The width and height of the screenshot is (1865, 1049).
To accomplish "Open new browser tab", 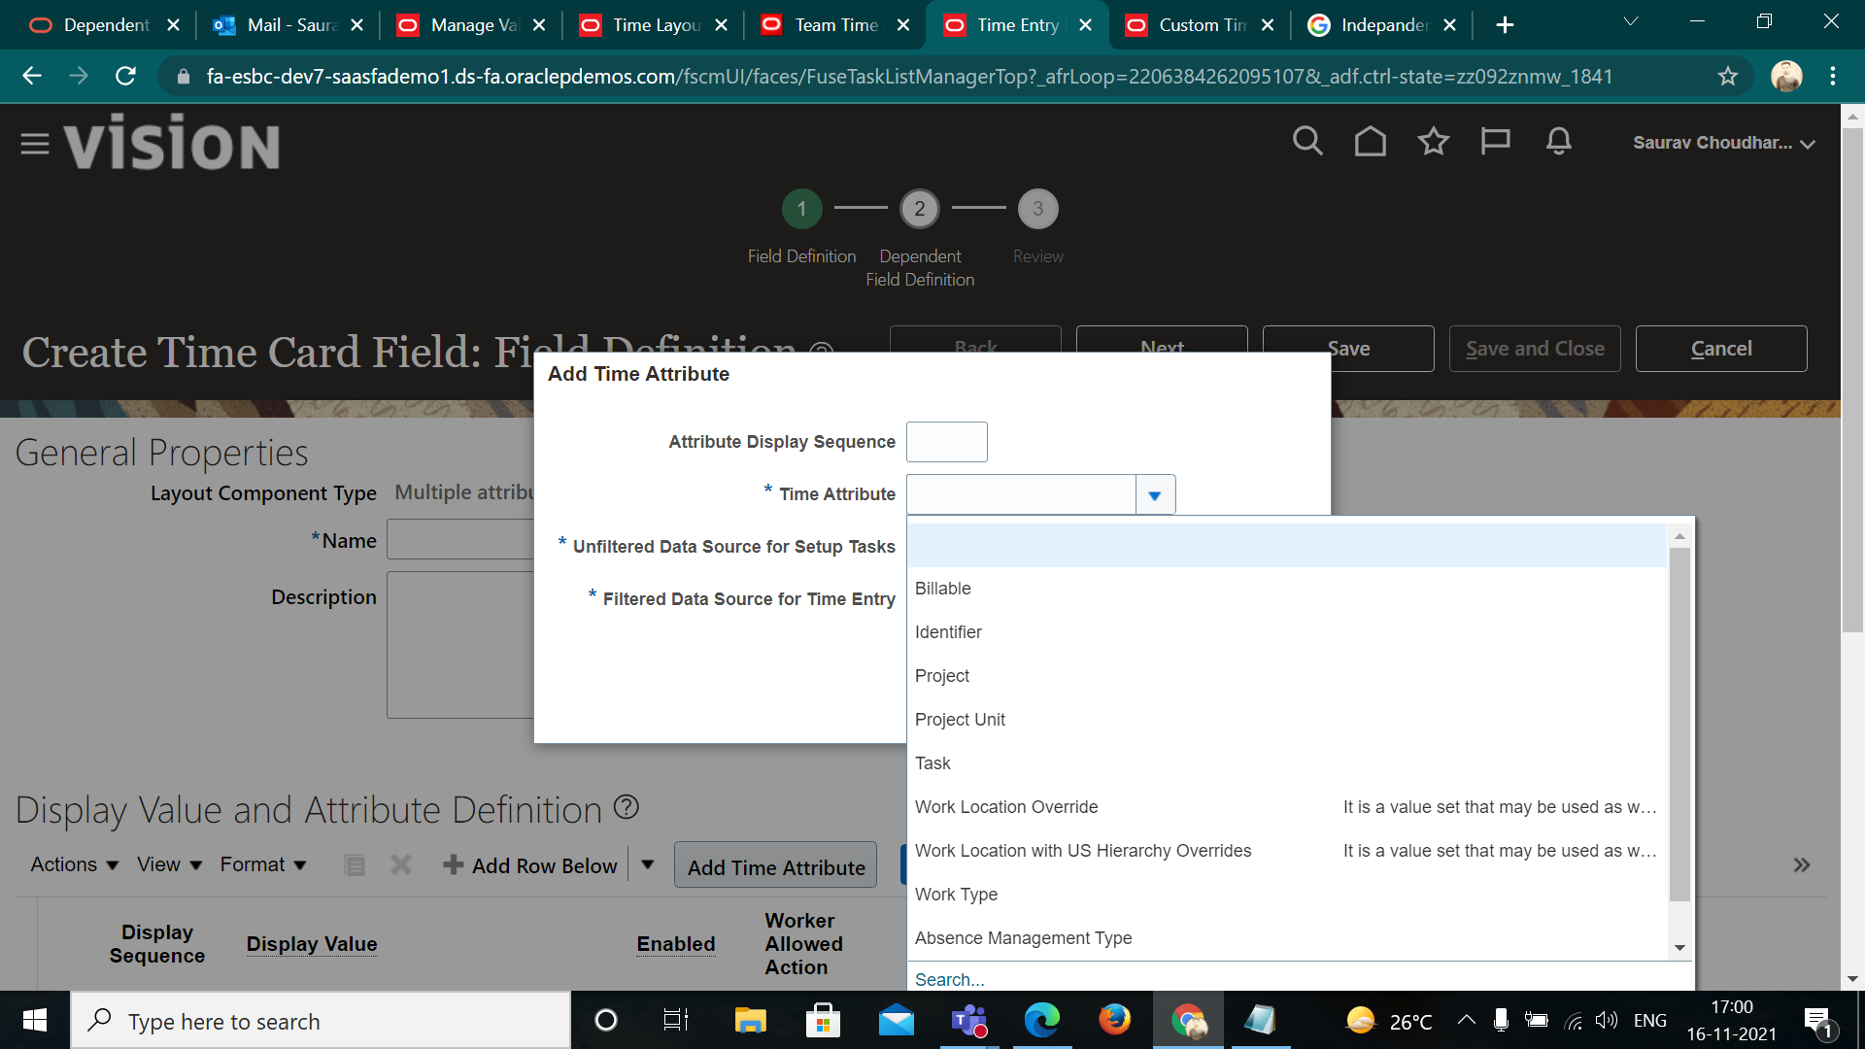I will (1505, 25).
